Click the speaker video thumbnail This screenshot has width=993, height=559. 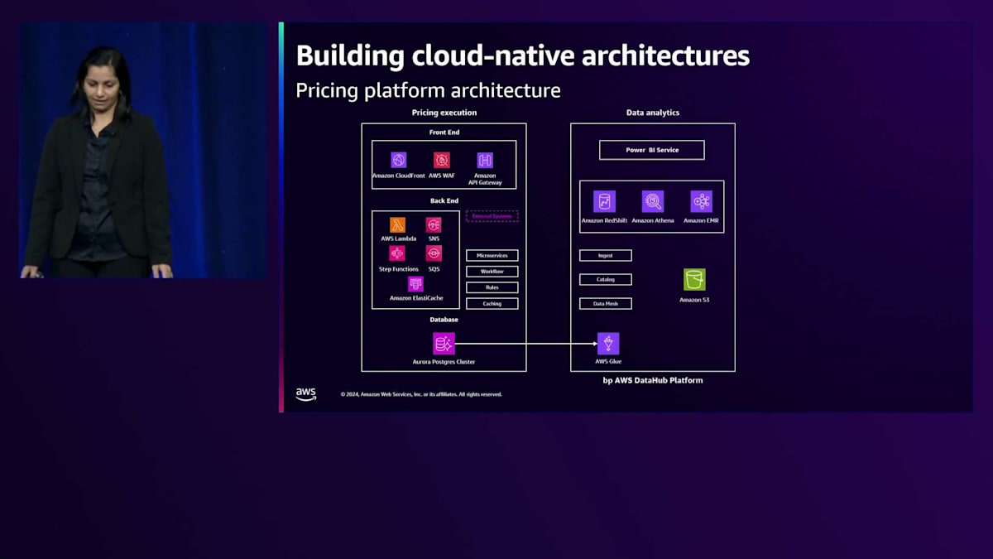(x=143, y=150)
